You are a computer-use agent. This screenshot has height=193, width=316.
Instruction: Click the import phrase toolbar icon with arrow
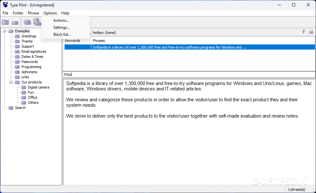click(x=37, y=22)
